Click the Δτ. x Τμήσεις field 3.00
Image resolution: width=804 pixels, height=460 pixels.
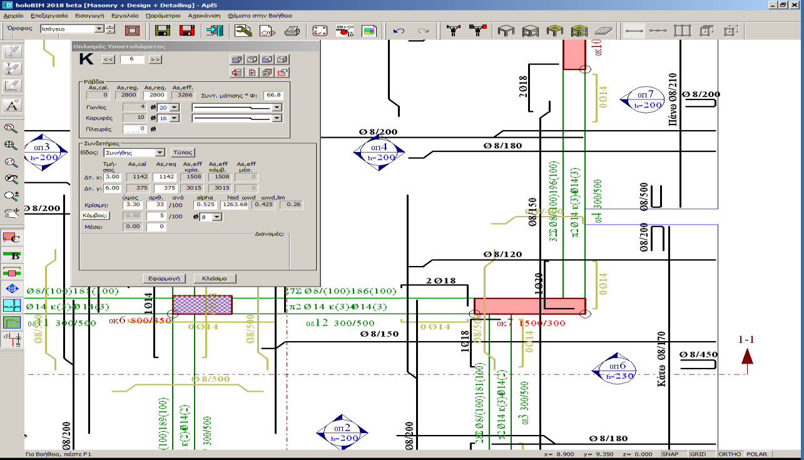point(113,177)
